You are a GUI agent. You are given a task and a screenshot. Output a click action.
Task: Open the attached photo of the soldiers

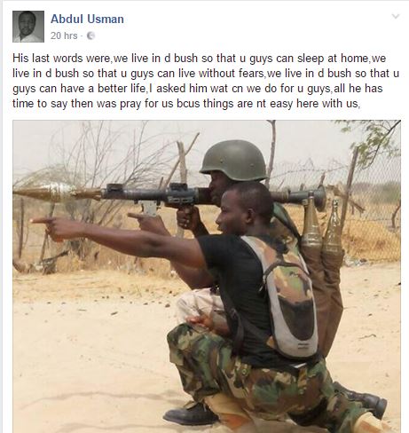pos(207,276)
